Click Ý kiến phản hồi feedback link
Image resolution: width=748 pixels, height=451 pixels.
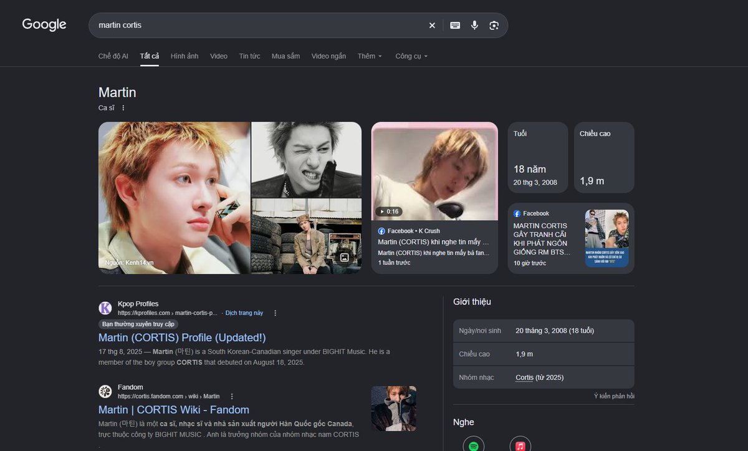[x=614, y=396]
